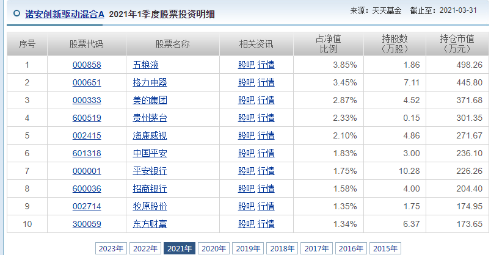Image resolution: width=491 pixels, height=255 pixels.
Task: Open the 牧原股份 stock name link
Action: [150, 206]
